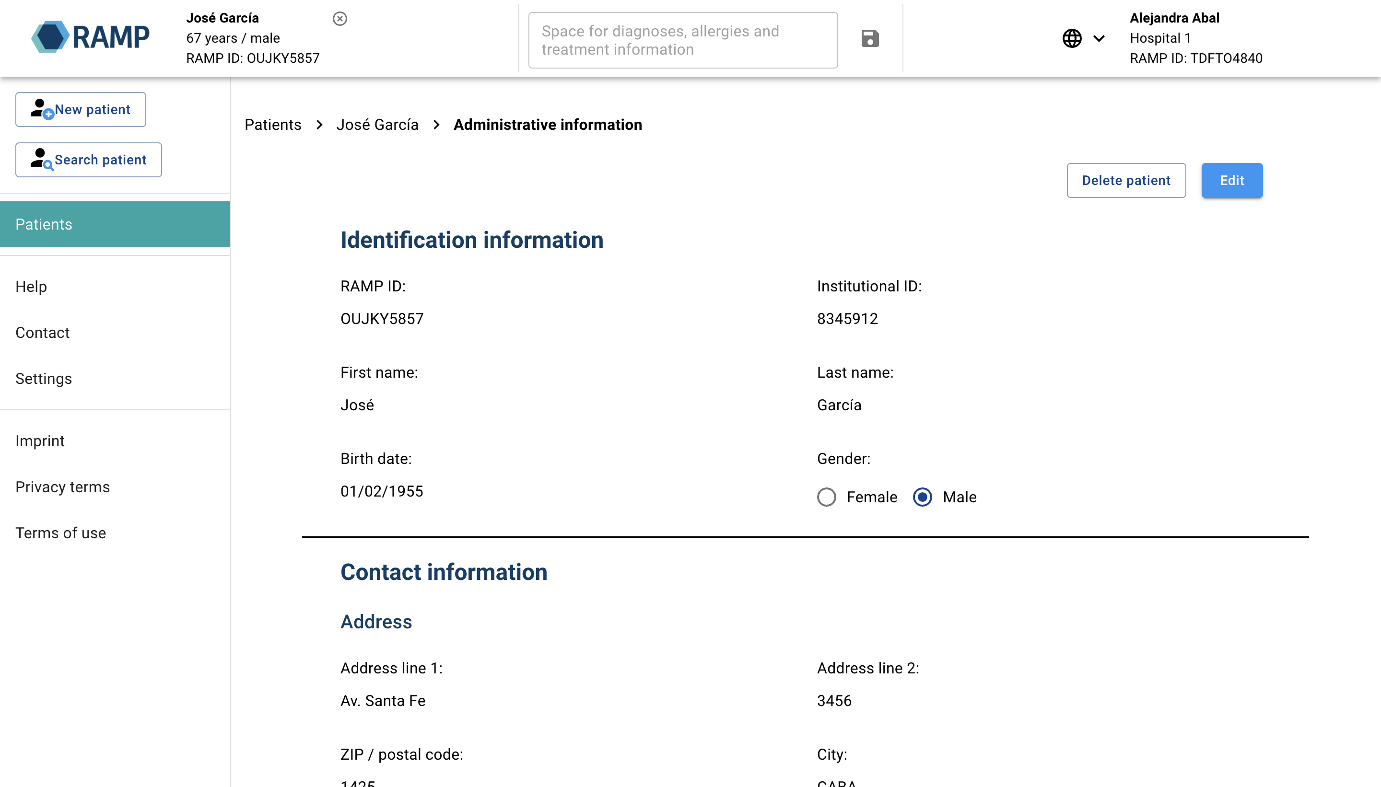Open the Help sidebar item
This screenshot has width=1381, height=787.
point(31,287)
